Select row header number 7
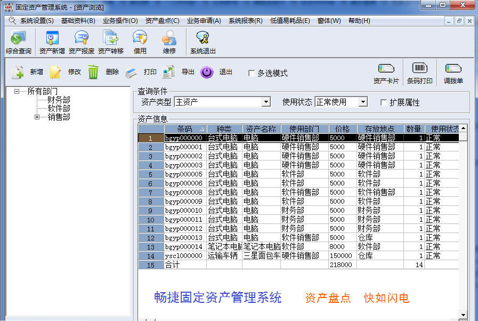 (151, 192)
